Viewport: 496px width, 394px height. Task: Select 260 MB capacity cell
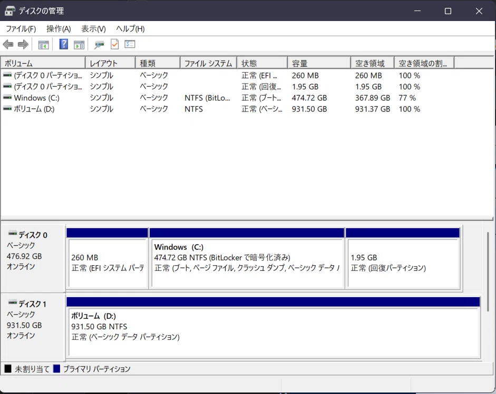pyautogui.click(x=305, y=75)
